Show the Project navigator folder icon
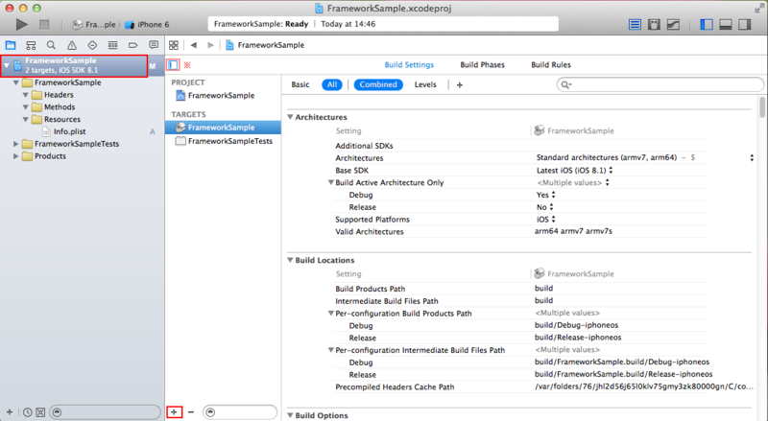 coord(11,45)
